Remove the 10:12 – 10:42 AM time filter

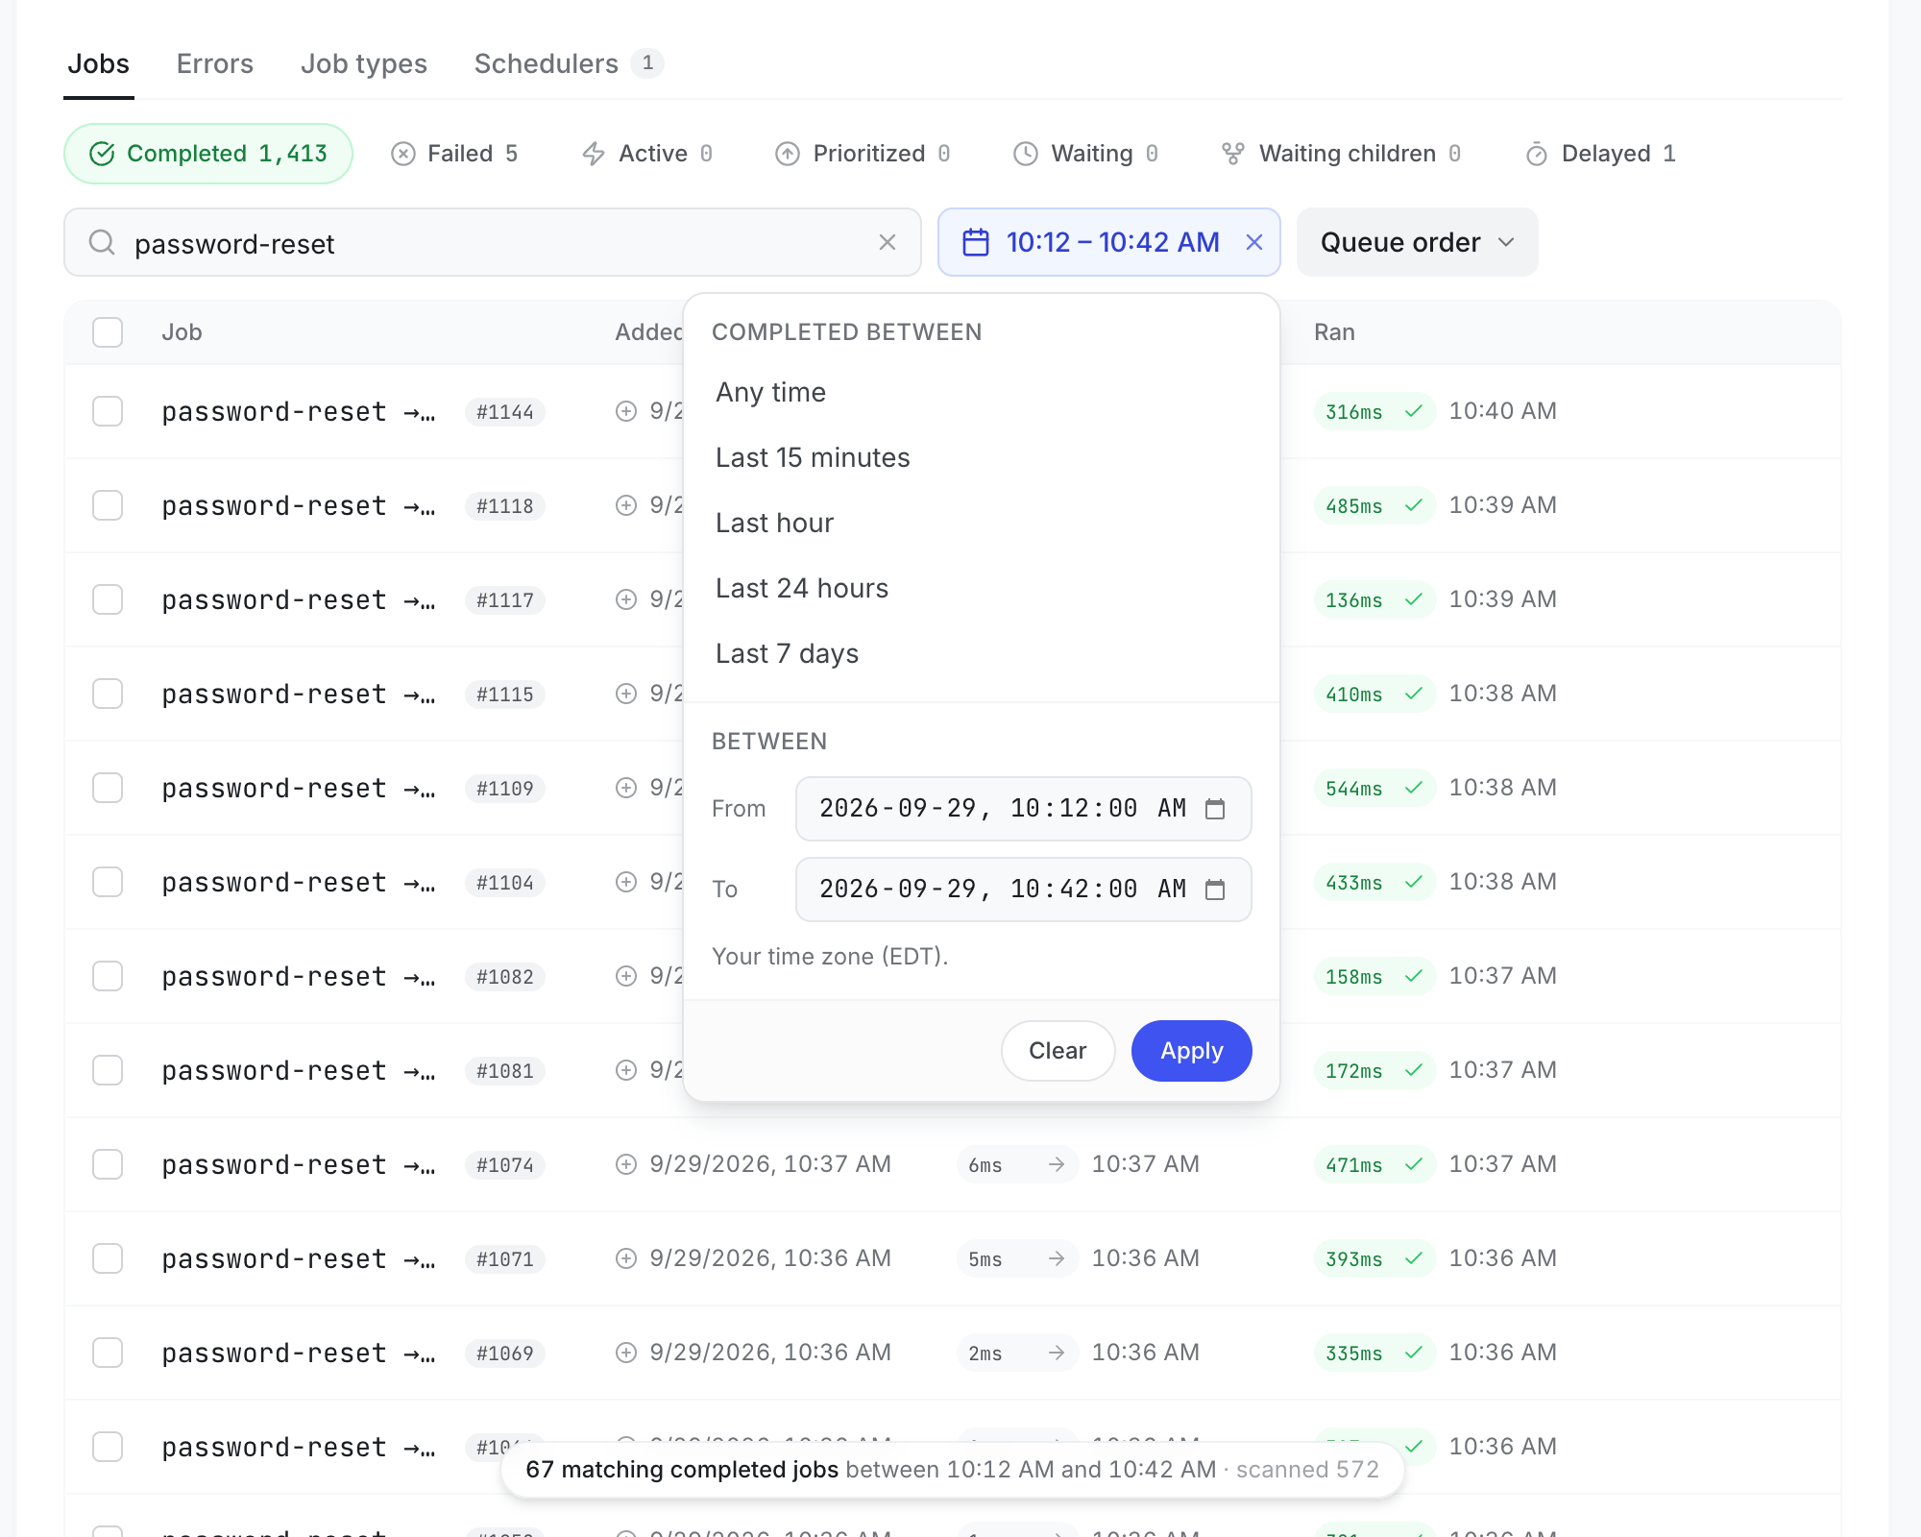tap(1254, 242)
